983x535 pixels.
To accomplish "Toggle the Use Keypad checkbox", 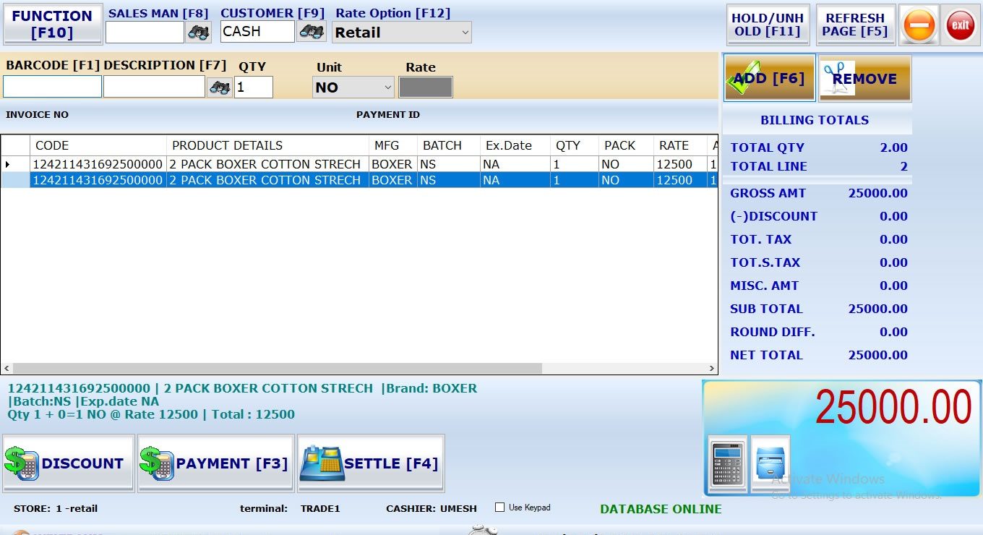I will 499,508.
